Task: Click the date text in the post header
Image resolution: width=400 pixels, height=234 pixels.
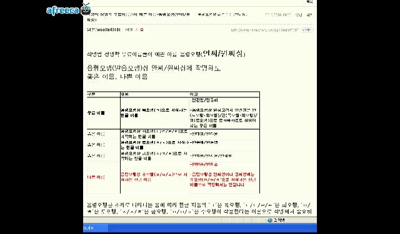Action: 278,15
